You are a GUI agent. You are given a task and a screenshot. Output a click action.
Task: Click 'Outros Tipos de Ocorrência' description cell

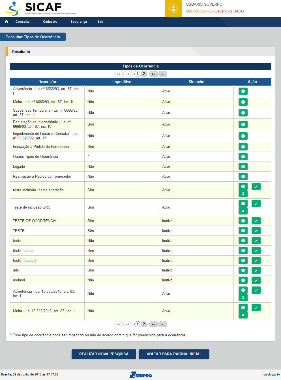(x=47, y=157)
